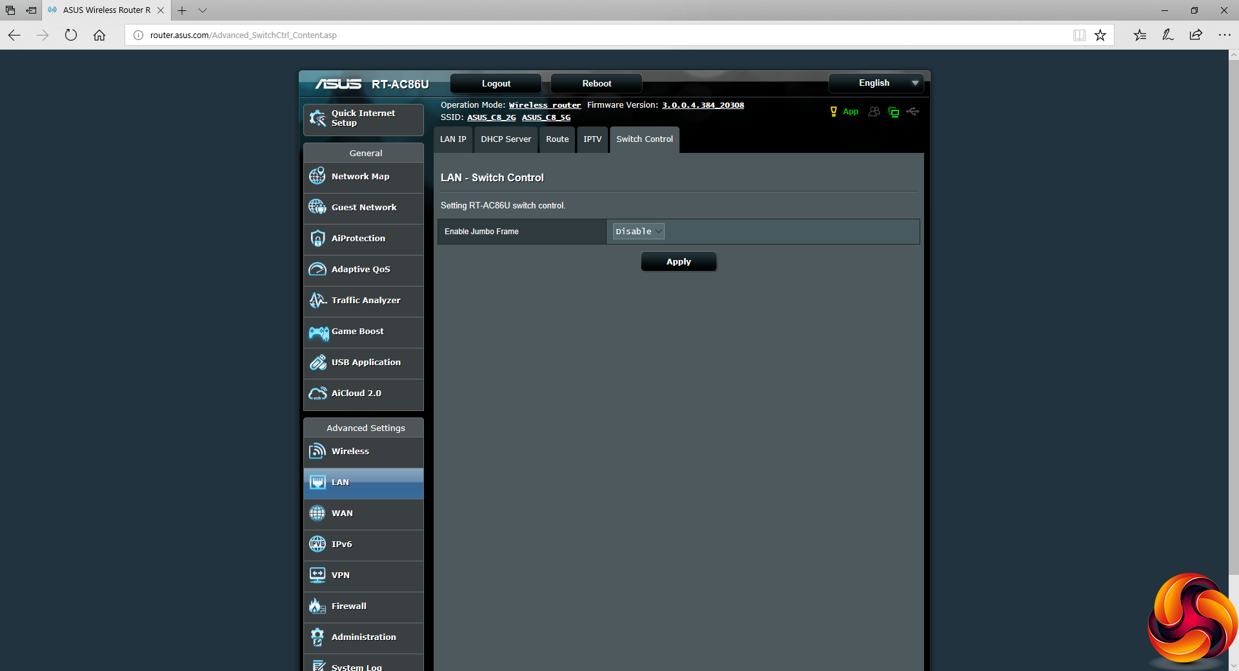Screen dimensions: 1239x671
Task: Click the Reboot button
Action: 596,83
